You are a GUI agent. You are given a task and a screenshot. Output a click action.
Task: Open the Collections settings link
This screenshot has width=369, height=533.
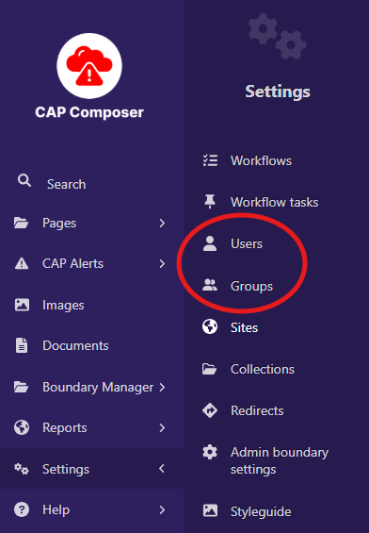(263, 369)
